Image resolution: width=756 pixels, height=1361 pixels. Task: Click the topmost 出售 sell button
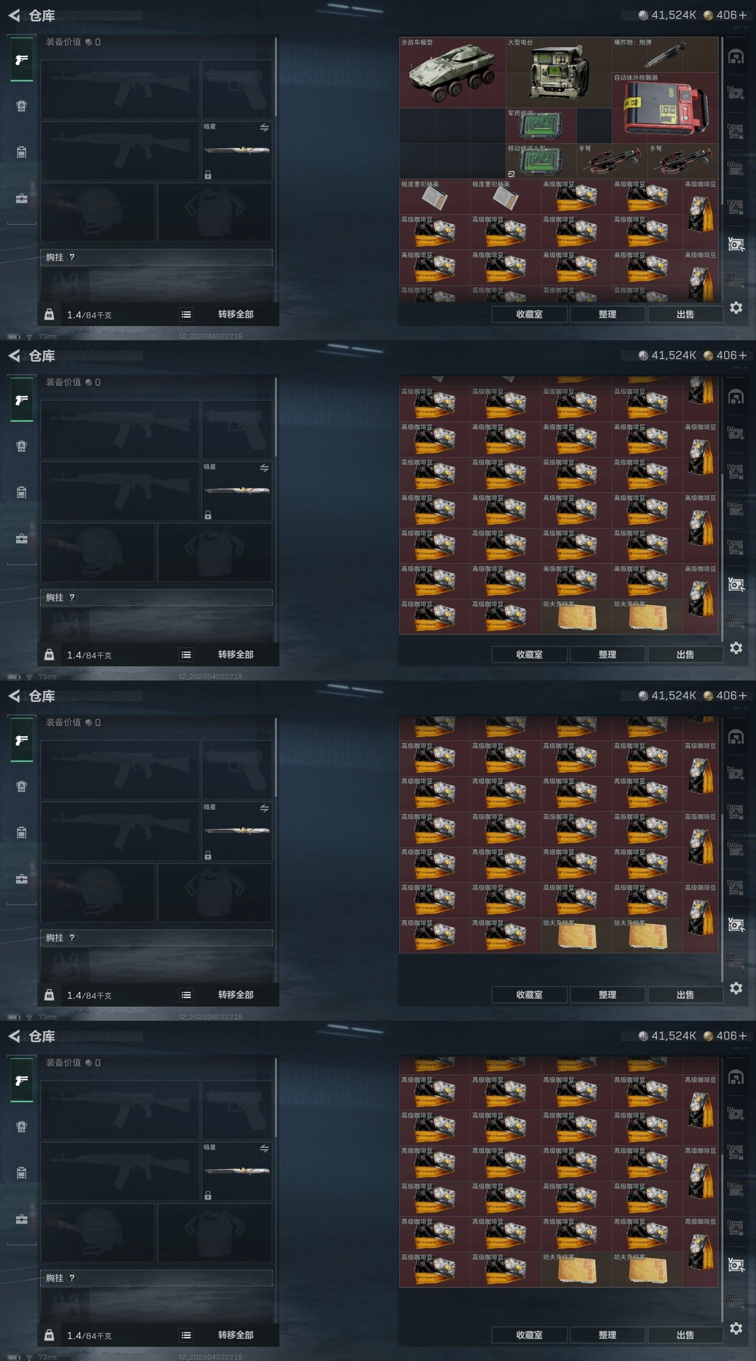685,314
